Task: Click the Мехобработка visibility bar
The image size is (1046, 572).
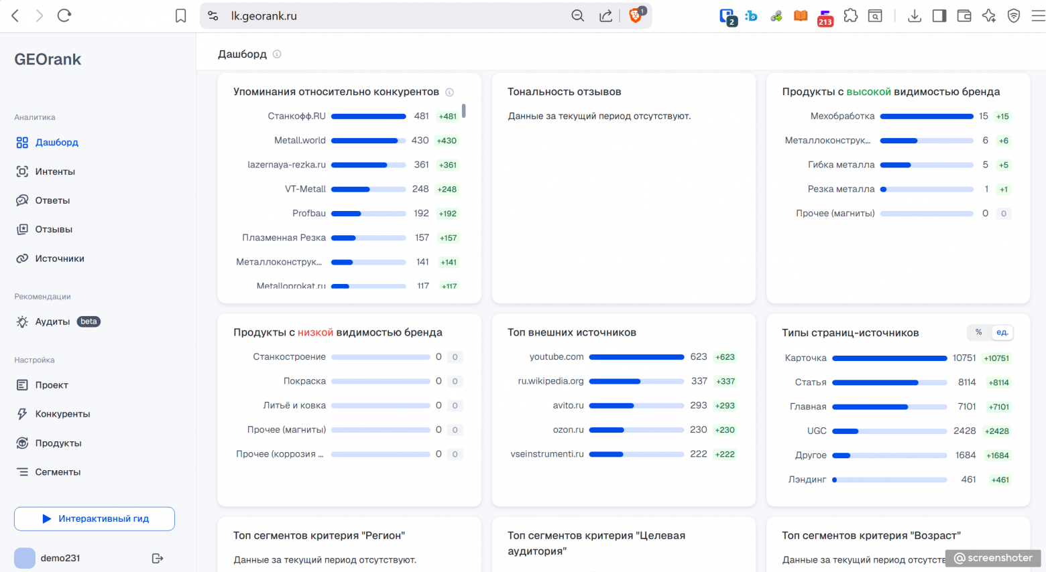Action: pyautogui.click(x=927, y=117)
